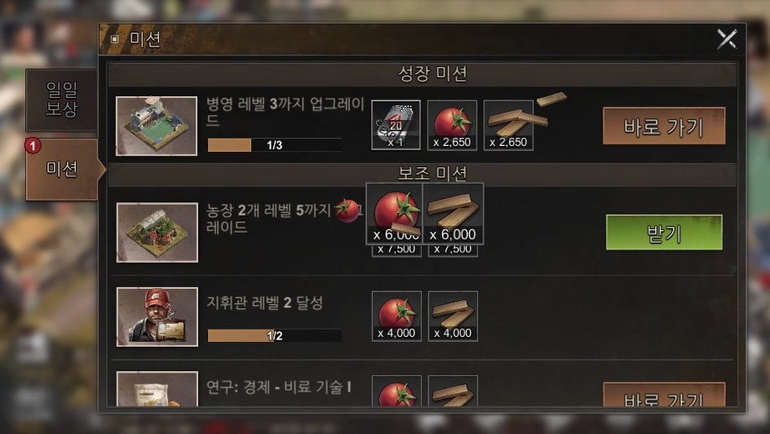Click the commander portrait thumbnail

[x=157, y=317]
